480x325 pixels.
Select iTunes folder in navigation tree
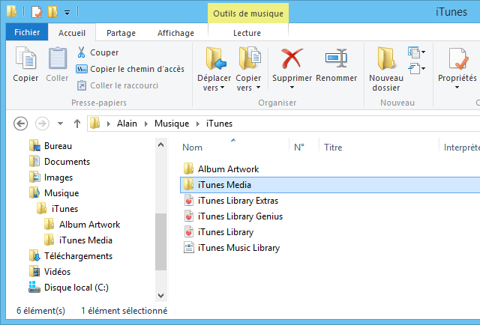coord(58,209)
